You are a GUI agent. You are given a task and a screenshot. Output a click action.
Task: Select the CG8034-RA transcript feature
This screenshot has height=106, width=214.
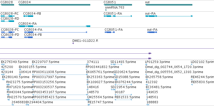[54, 26]
